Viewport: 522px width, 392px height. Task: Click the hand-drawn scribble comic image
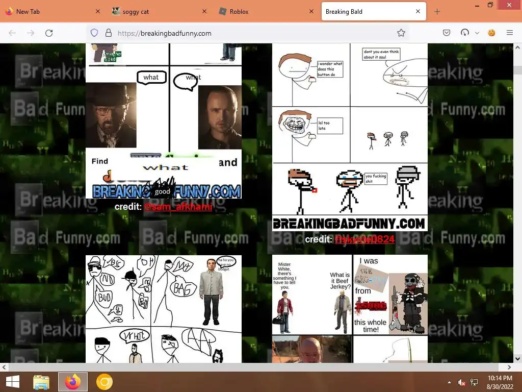tap(164, 309)
